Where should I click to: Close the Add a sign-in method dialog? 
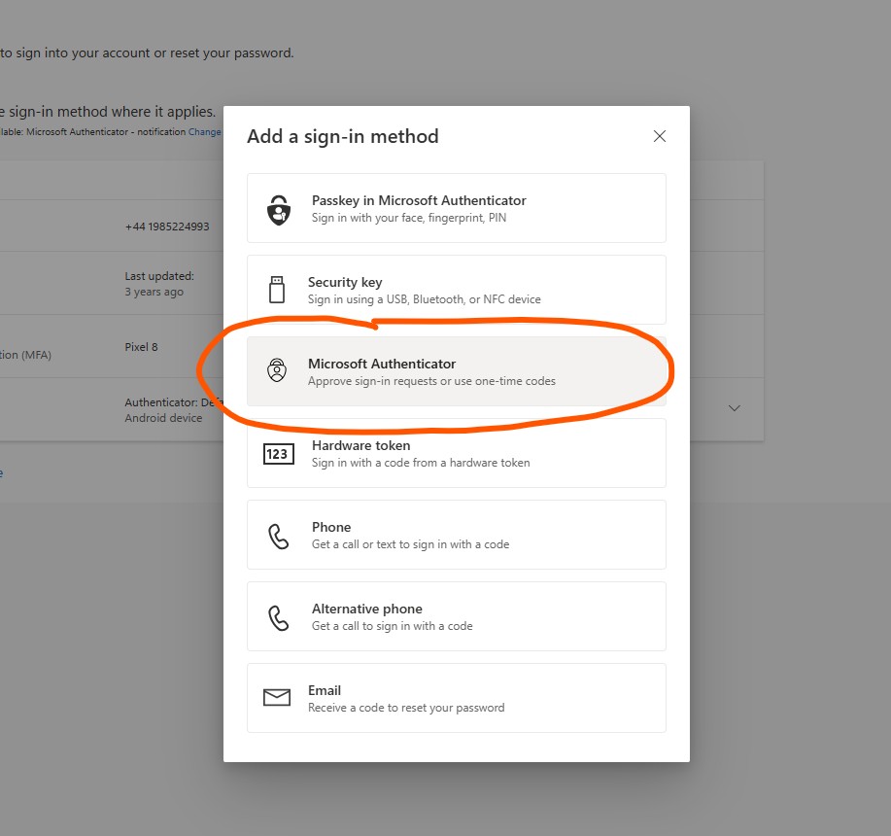(x=659, y=136)
